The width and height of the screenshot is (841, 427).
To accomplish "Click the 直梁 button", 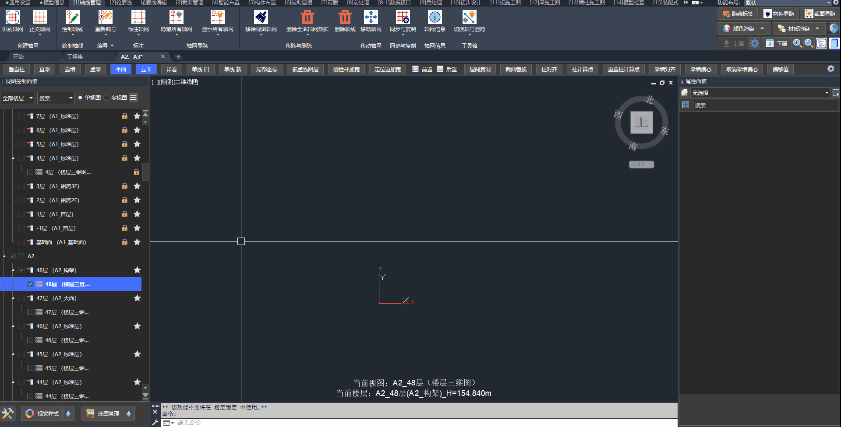I will click(45, 69).
